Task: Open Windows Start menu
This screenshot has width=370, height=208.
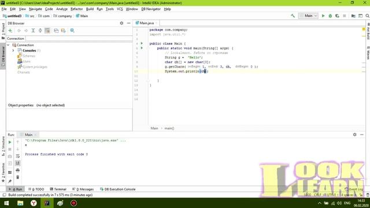Action: (6, 203)
